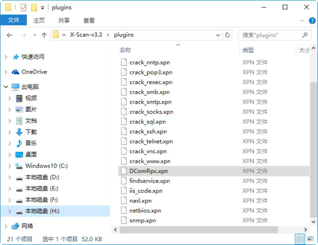This screenshot has width=318, height=245.
Task: Select the file crack_ssh.xpn
Action: (148, 132)
